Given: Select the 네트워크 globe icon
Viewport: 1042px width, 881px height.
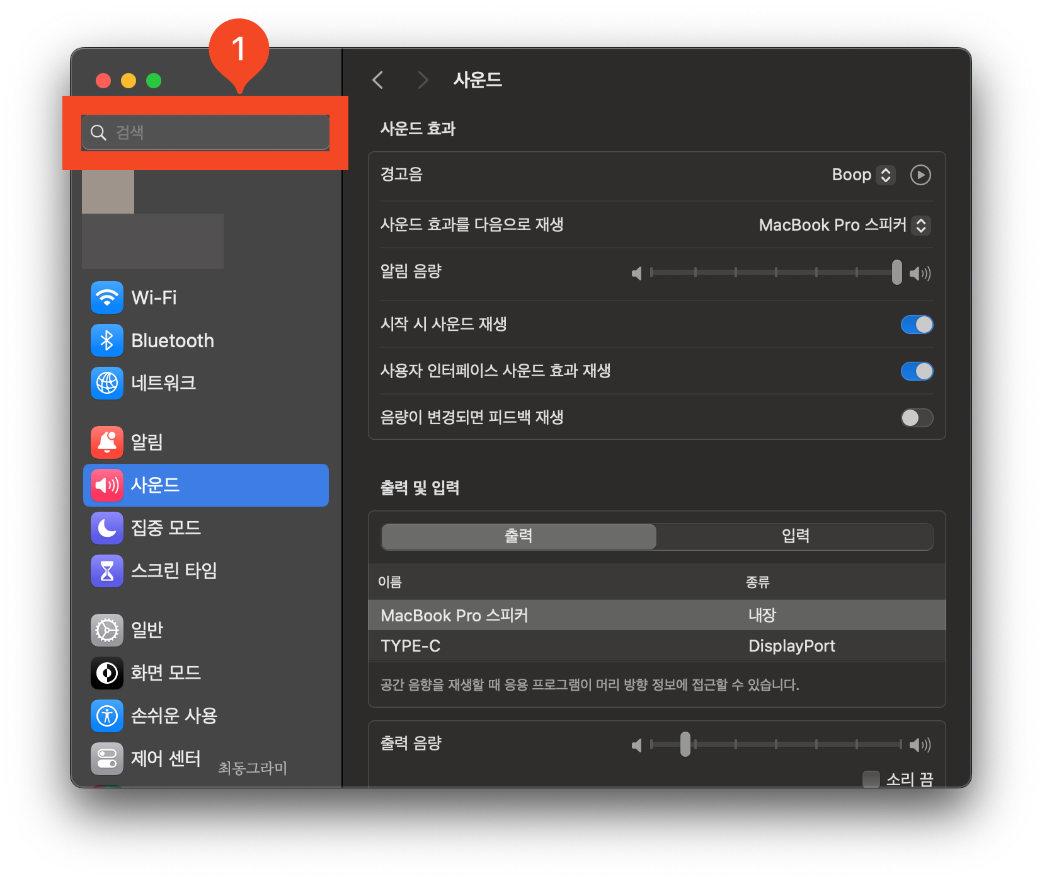Looking at the screenshot, I should pos(107,383).
